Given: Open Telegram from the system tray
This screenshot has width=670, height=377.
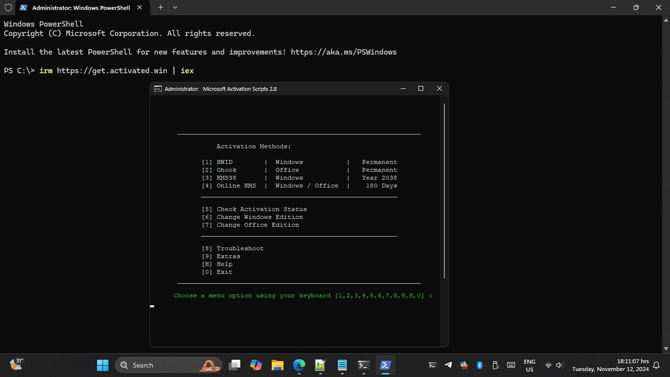Looking at the screenshot, I should (448, 365).
